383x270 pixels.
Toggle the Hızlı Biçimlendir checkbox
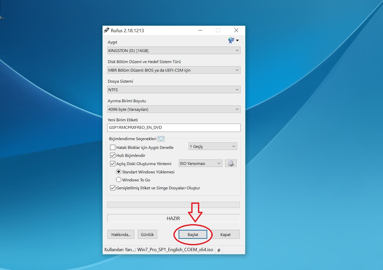click(113, 155)
